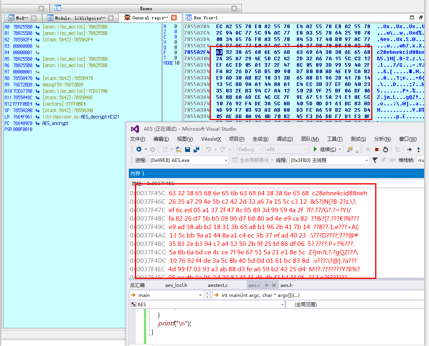
Task: Select the Module: liblibpoison tab
Action: 80,18
